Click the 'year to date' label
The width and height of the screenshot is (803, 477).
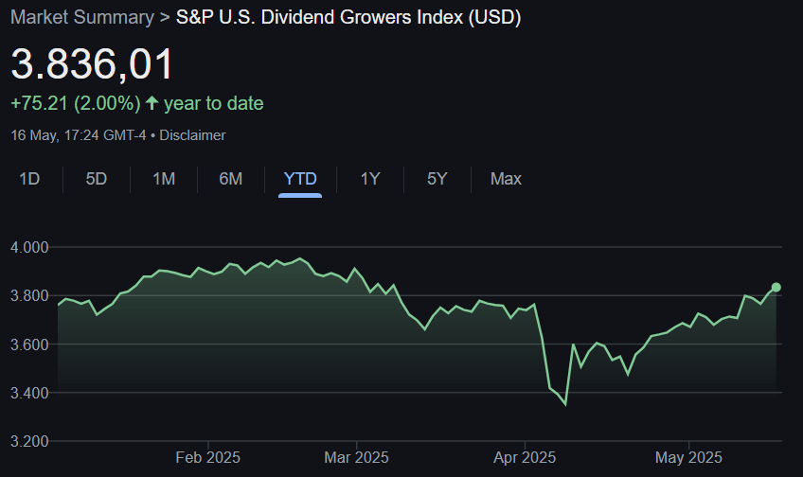pos(214,103)
